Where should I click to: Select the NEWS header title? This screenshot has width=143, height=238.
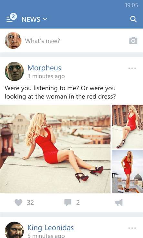[x=31, y=19]
